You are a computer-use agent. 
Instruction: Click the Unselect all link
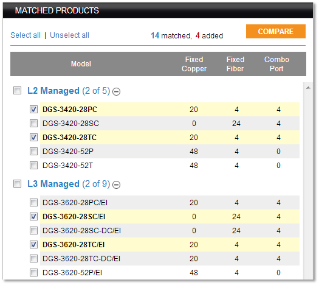click(x=70, y=35)
